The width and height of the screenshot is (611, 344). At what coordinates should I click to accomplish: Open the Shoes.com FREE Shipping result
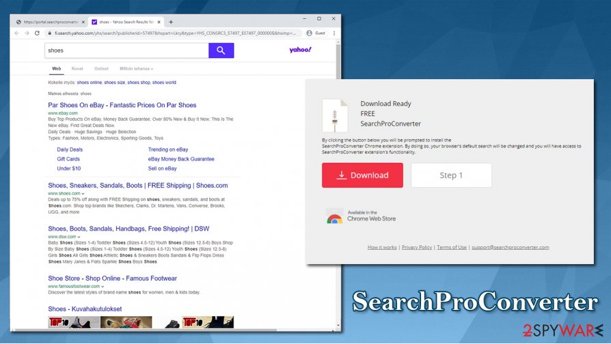click(x=138, y=186)
